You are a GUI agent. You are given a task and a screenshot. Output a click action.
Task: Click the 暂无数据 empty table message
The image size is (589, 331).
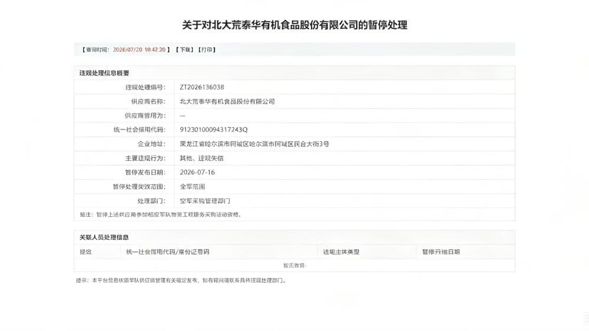pyautogui.click(x=294, y=265)
